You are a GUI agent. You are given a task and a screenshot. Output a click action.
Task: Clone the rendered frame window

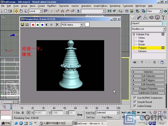(27, 25)
